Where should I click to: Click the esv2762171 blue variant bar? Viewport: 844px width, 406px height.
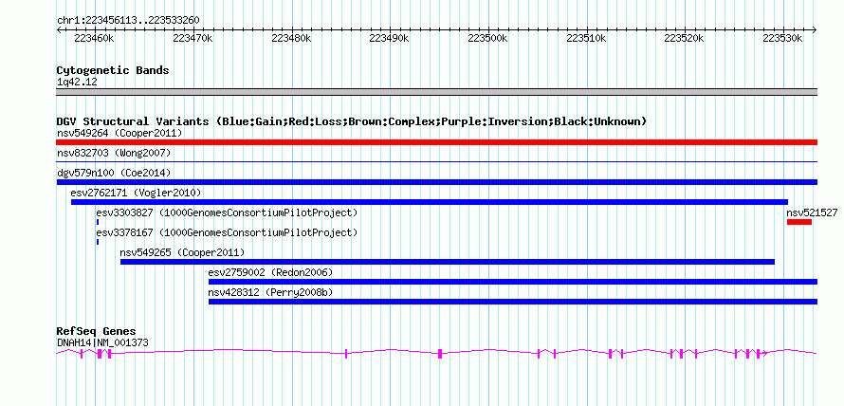430,202
